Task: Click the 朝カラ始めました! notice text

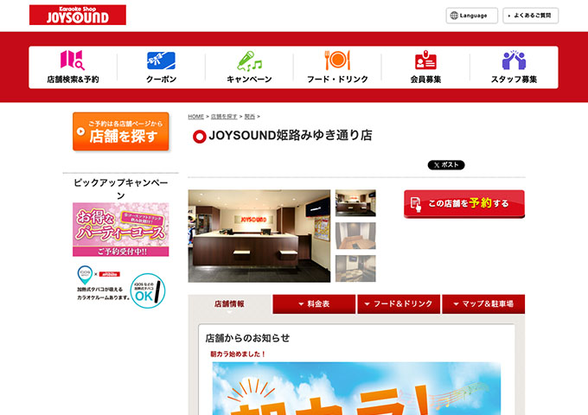Action: (x=238, y=354)
